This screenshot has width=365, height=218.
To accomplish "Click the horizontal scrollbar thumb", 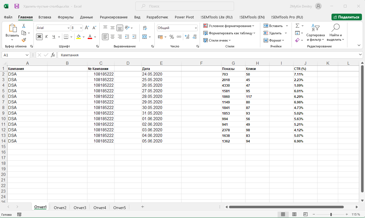I will tap(286, 207).
